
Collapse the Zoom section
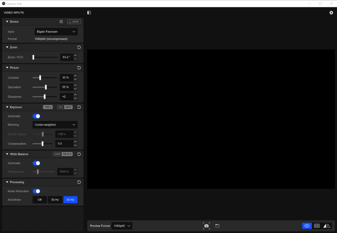pyautogui.click(x=7, y=47)
